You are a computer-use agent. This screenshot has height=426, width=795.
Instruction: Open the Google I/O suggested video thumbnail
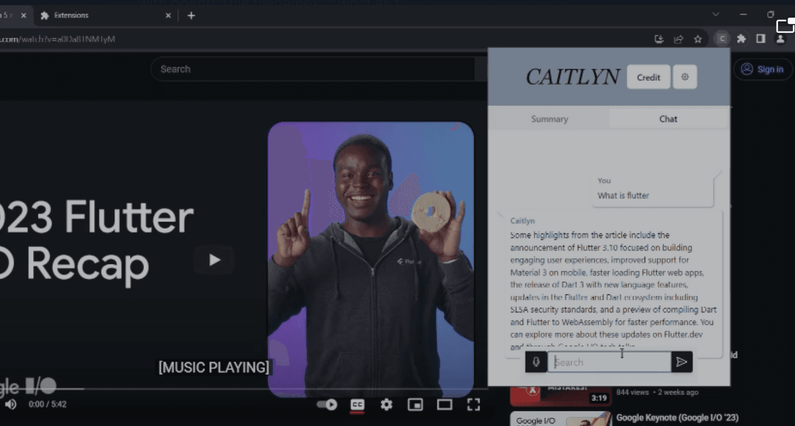point(561,419)
